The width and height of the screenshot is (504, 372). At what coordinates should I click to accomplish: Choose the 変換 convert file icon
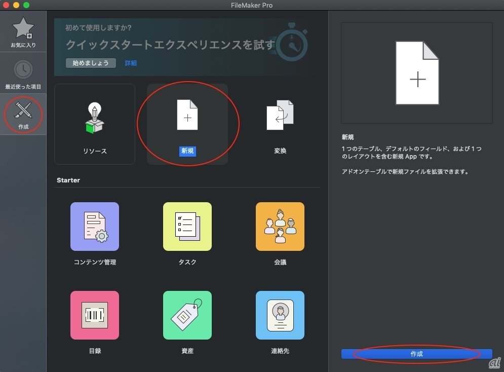[280, 116]
